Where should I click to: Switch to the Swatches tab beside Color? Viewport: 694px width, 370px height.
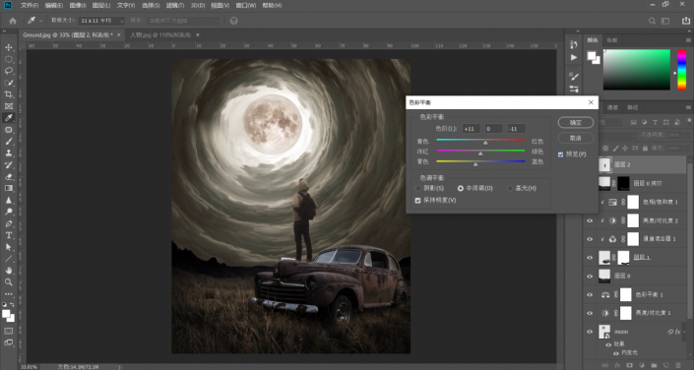click(612, 40)
